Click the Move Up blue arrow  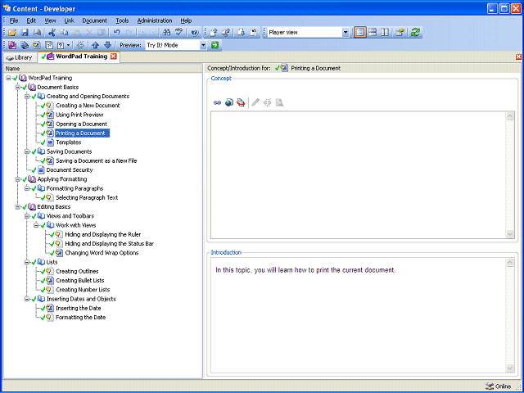tap(95, 45)
